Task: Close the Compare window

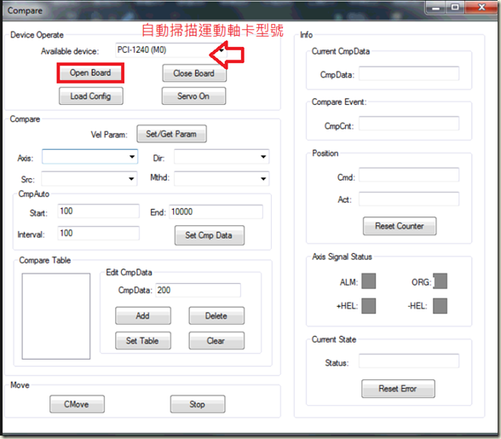Action: click(x=481, y=8)
